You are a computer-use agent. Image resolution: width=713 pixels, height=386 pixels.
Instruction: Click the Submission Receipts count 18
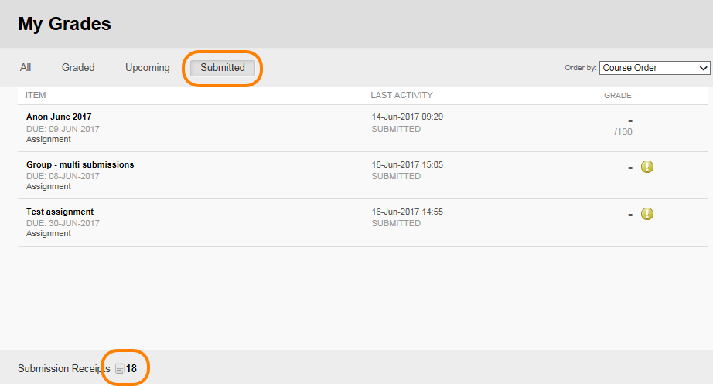(131, 368)
